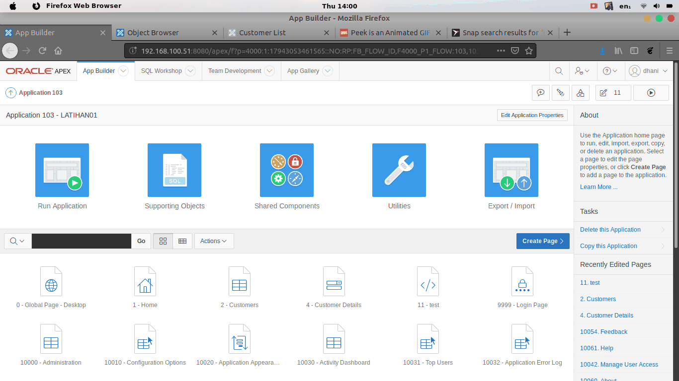This screenshot has height=381, width=679.
Task: Expand the SQL Workshop dropdown arrow
Action: 190,71
